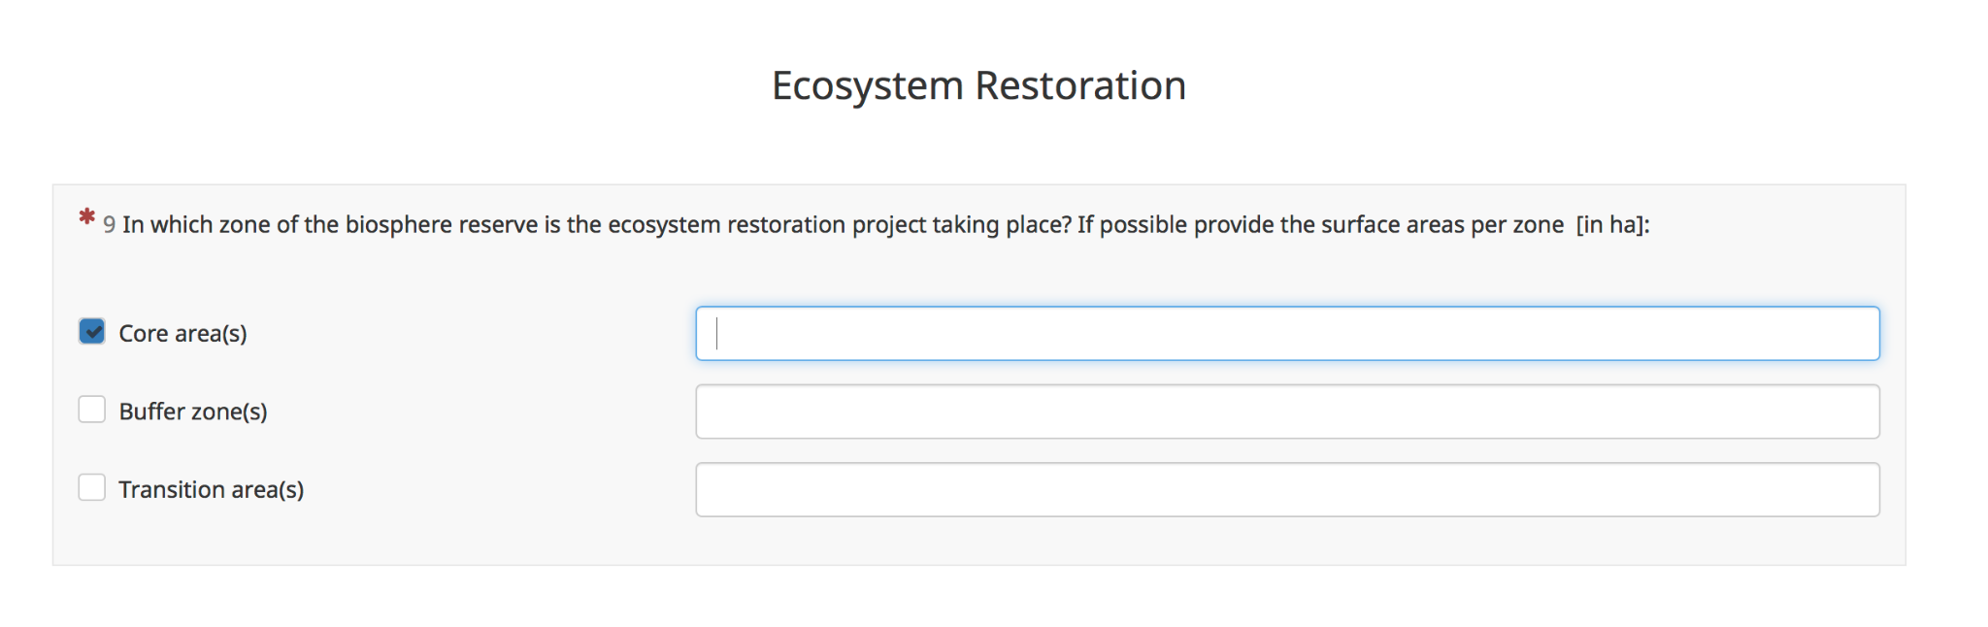Viewport: 1988px width, 627px height.
Task: Uncheck the Core area(s) checkbox
Action: click(x=92, y=332)
